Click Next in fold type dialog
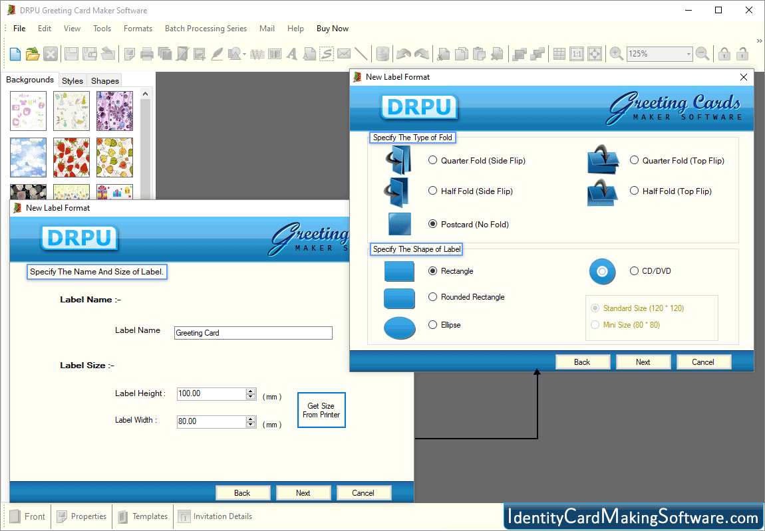This screenshot has height=531, width=765. [643, 362]
